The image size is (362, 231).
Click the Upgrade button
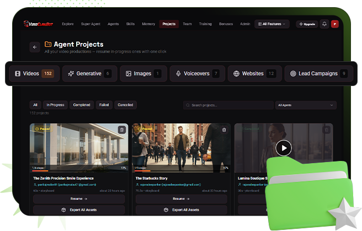click(307, 24)
